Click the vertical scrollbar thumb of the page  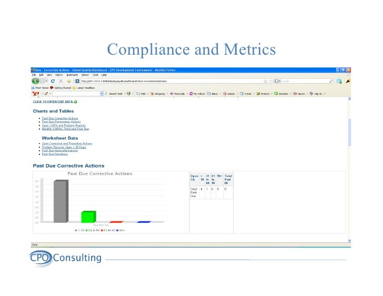(349, 132)
